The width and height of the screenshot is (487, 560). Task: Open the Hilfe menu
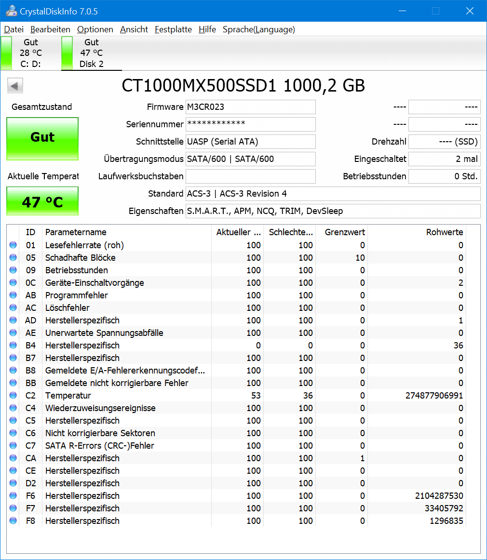tap(207, 29)
